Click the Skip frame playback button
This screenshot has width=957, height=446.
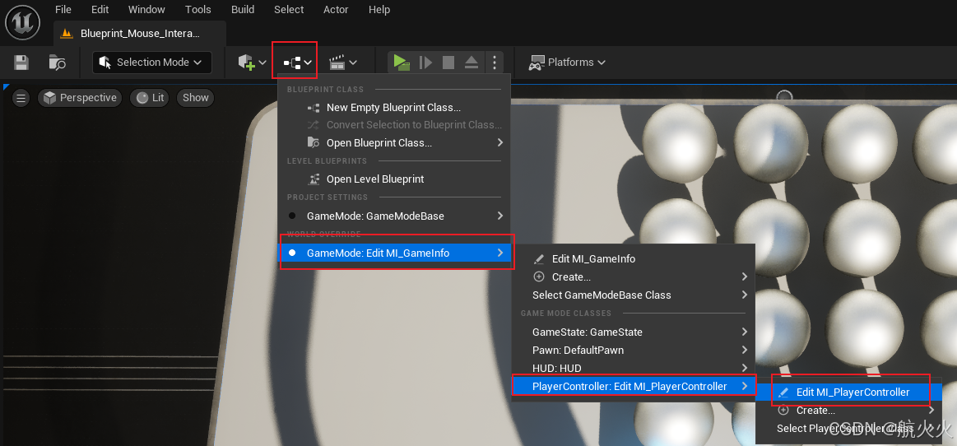pos(426,63)
